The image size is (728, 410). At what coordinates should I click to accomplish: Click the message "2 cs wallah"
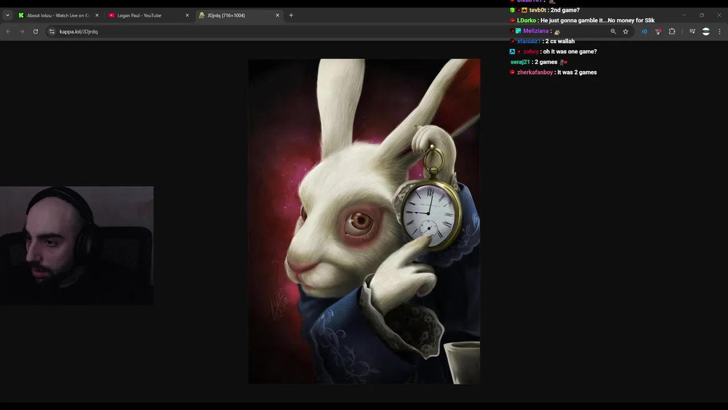point(560,41)
